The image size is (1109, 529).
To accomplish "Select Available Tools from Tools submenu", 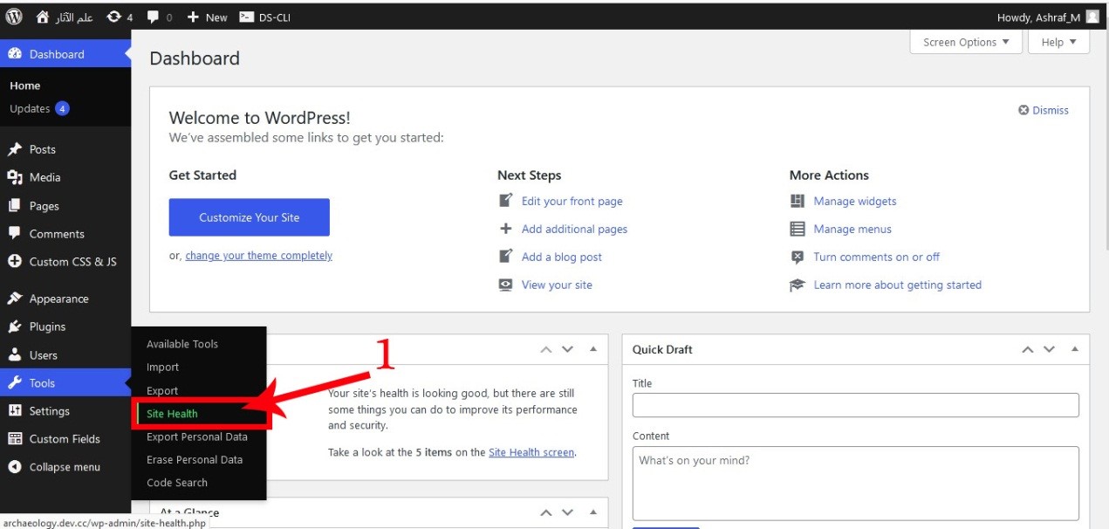I will pos(182,344).
